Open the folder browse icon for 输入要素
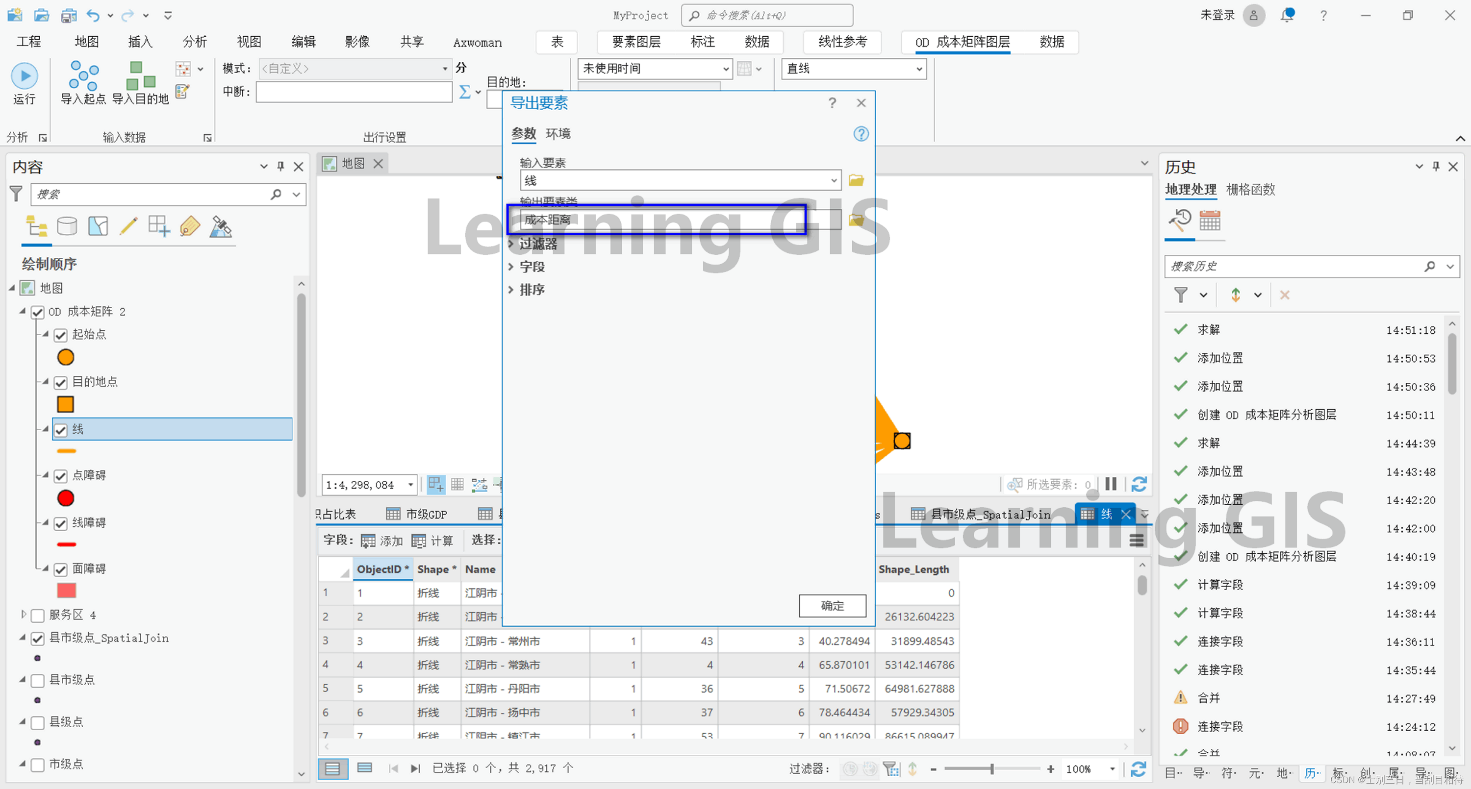Screen dimensions: 1471x789 click(x=856, y=180)
